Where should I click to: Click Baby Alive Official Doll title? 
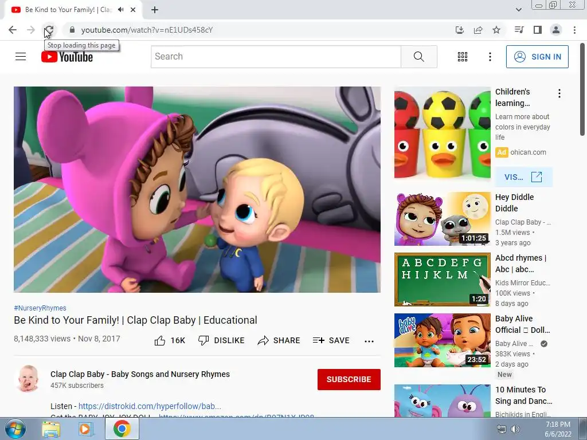tap(523, 324)
